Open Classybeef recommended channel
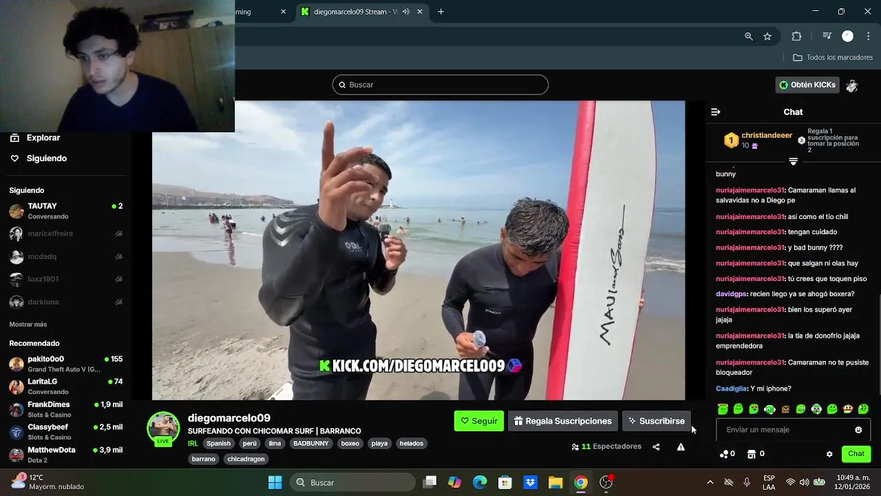The height and width of the screenshot is (496, 881). (x=66, y=432)
